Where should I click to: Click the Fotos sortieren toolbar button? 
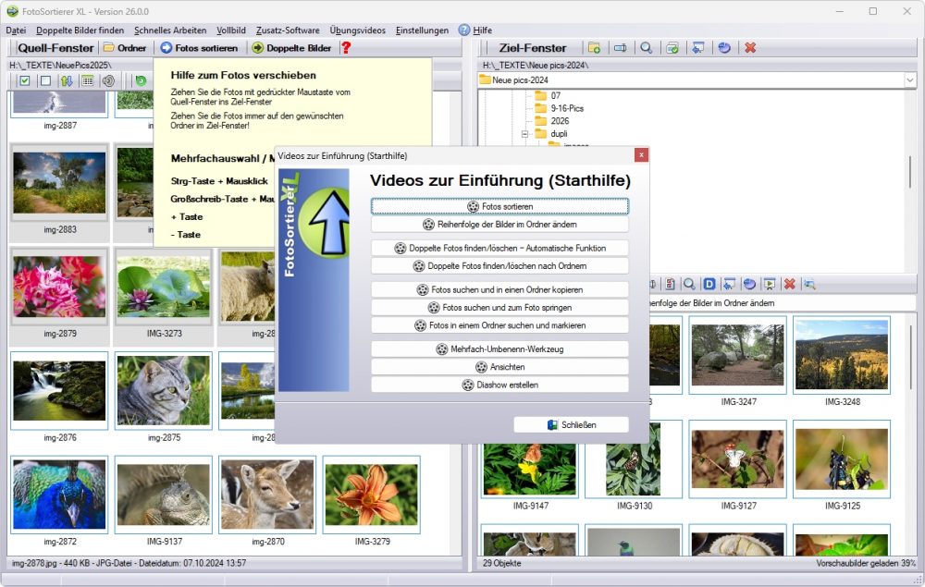coord(200,48)
